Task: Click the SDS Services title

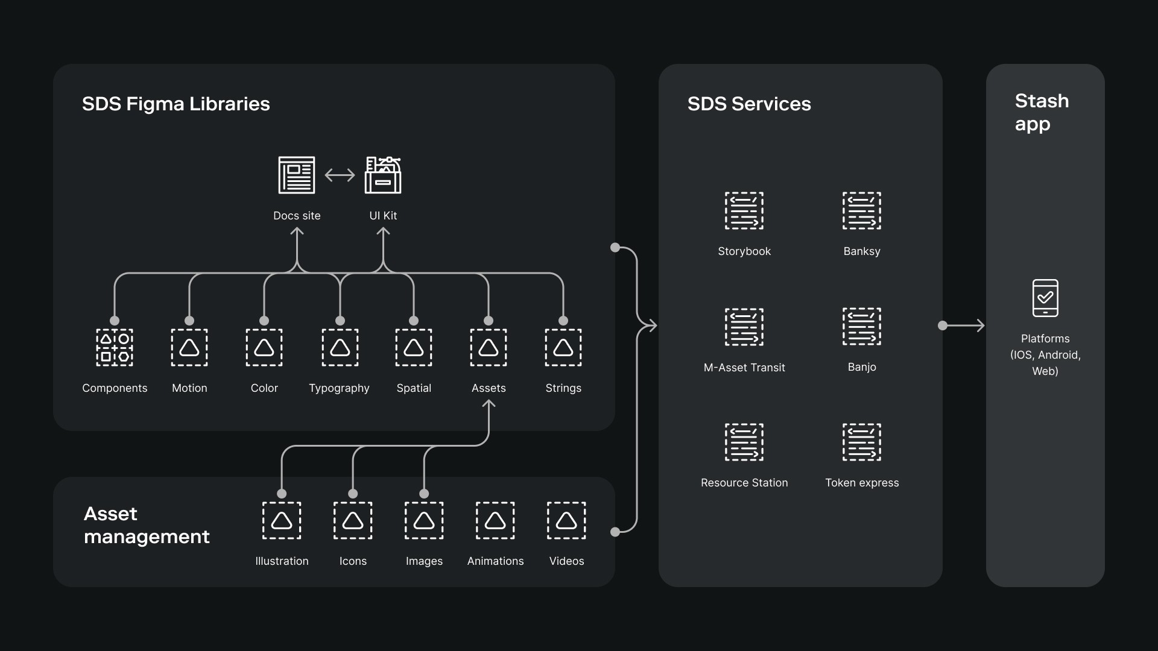Action: [x=749, y=104]
